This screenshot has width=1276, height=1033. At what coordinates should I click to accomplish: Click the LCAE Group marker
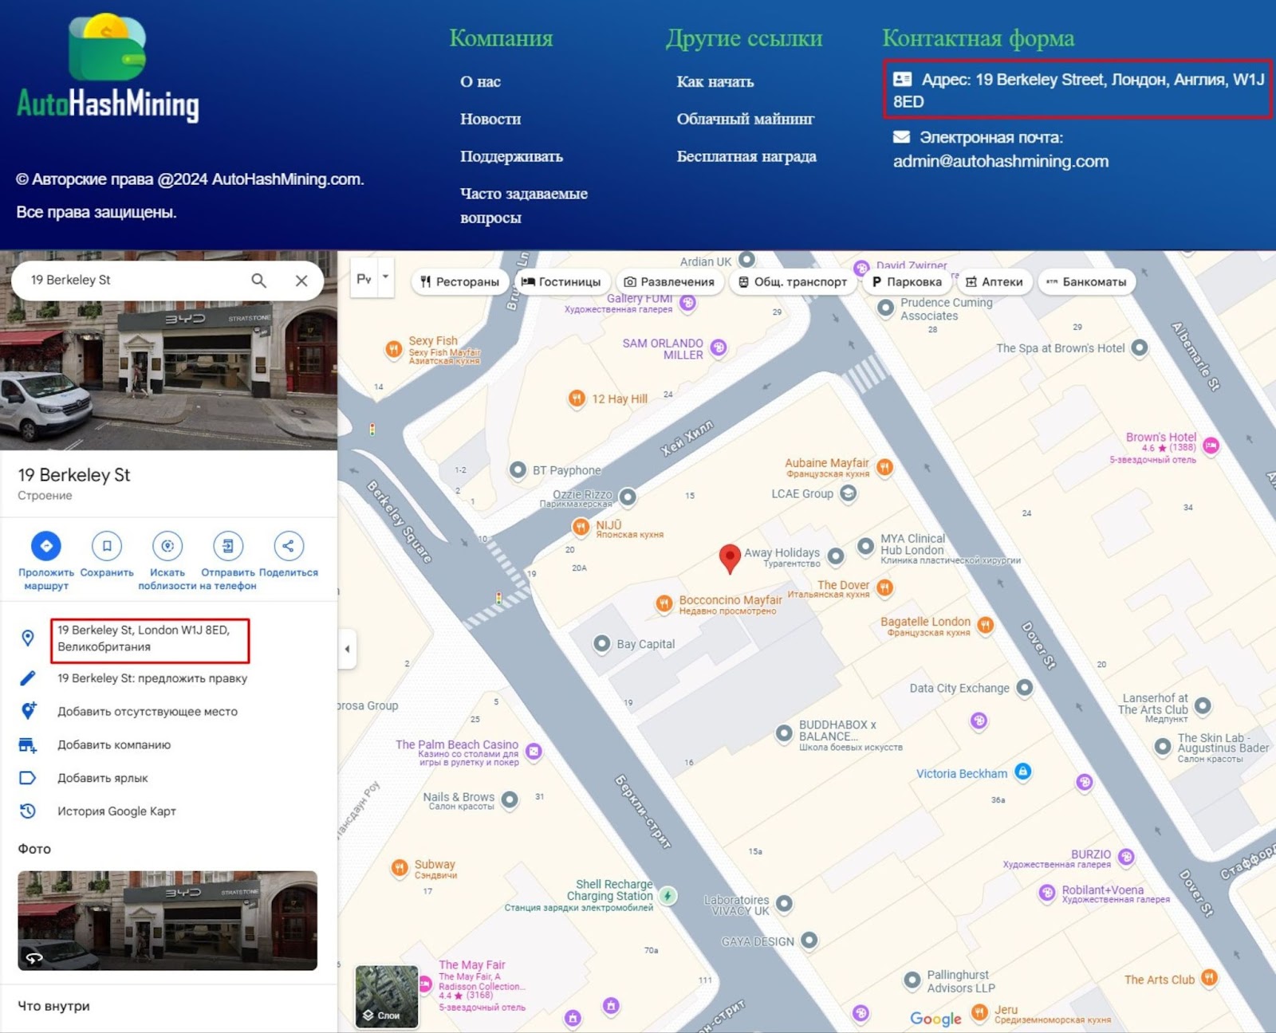pos(849,494)
